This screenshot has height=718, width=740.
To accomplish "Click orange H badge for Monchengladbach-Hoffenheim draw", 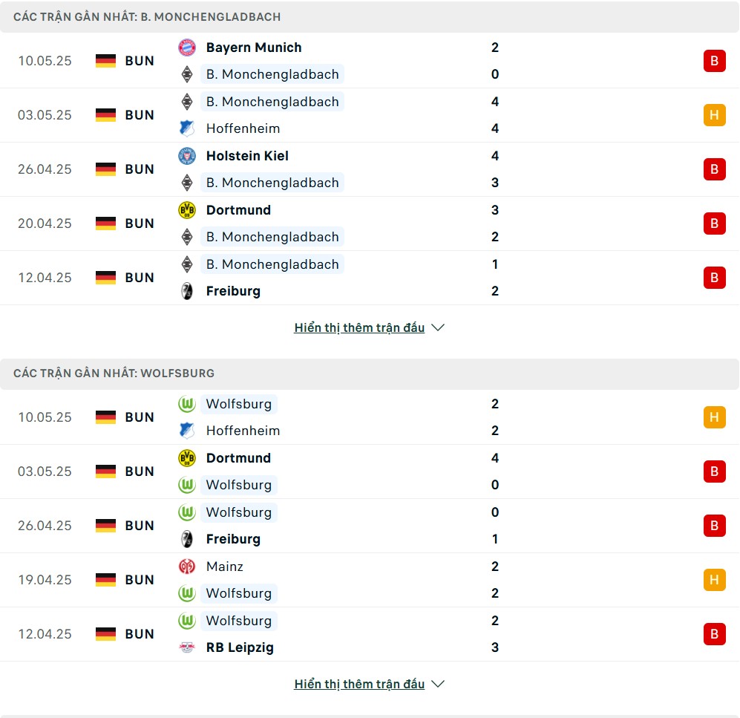I will (x=714, y=115).
